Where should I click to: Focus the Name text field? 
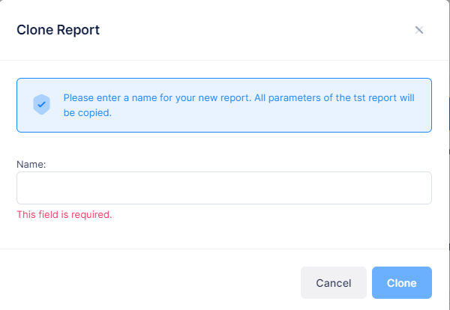[x=223, y=188]
